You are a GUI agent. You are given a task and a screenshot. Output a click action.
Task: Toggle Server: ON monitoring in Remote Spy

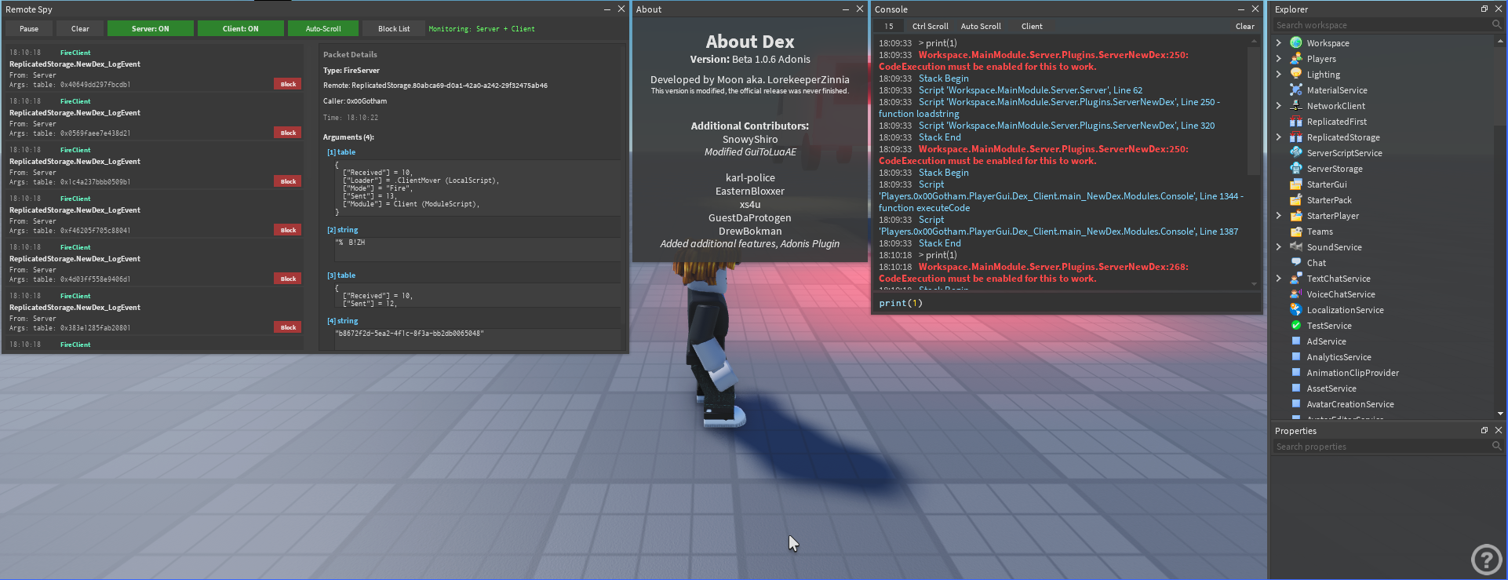(x=150, y=28)
